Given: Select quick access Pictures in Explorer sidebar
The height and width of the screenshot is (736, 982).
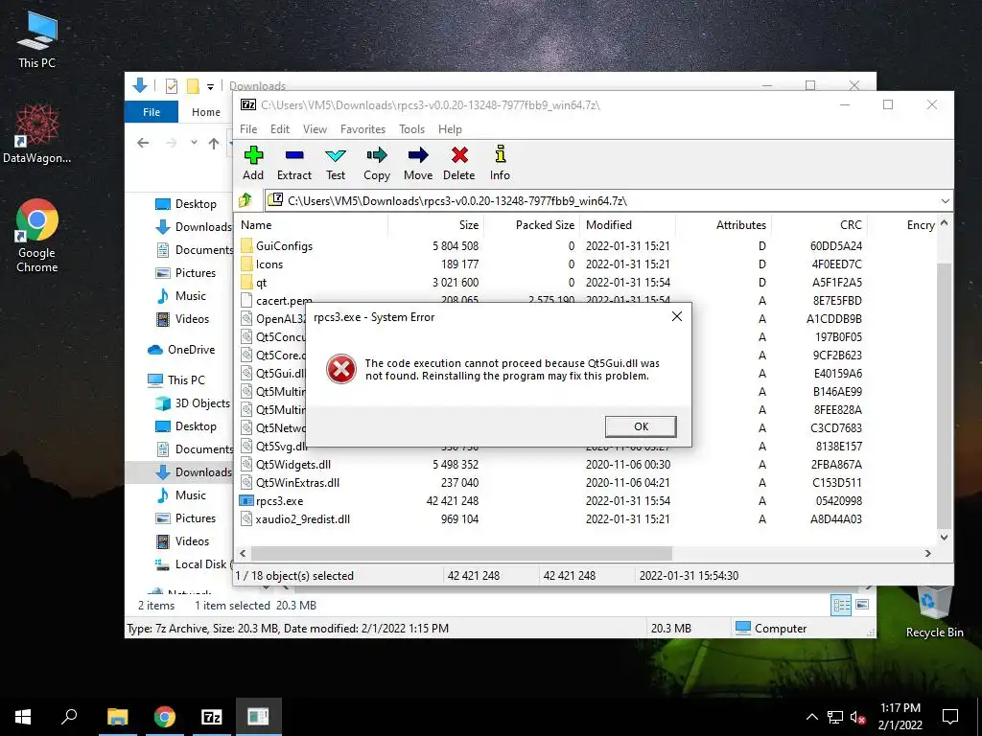Looking at the screenshot, I should click(x=187, y=273).
